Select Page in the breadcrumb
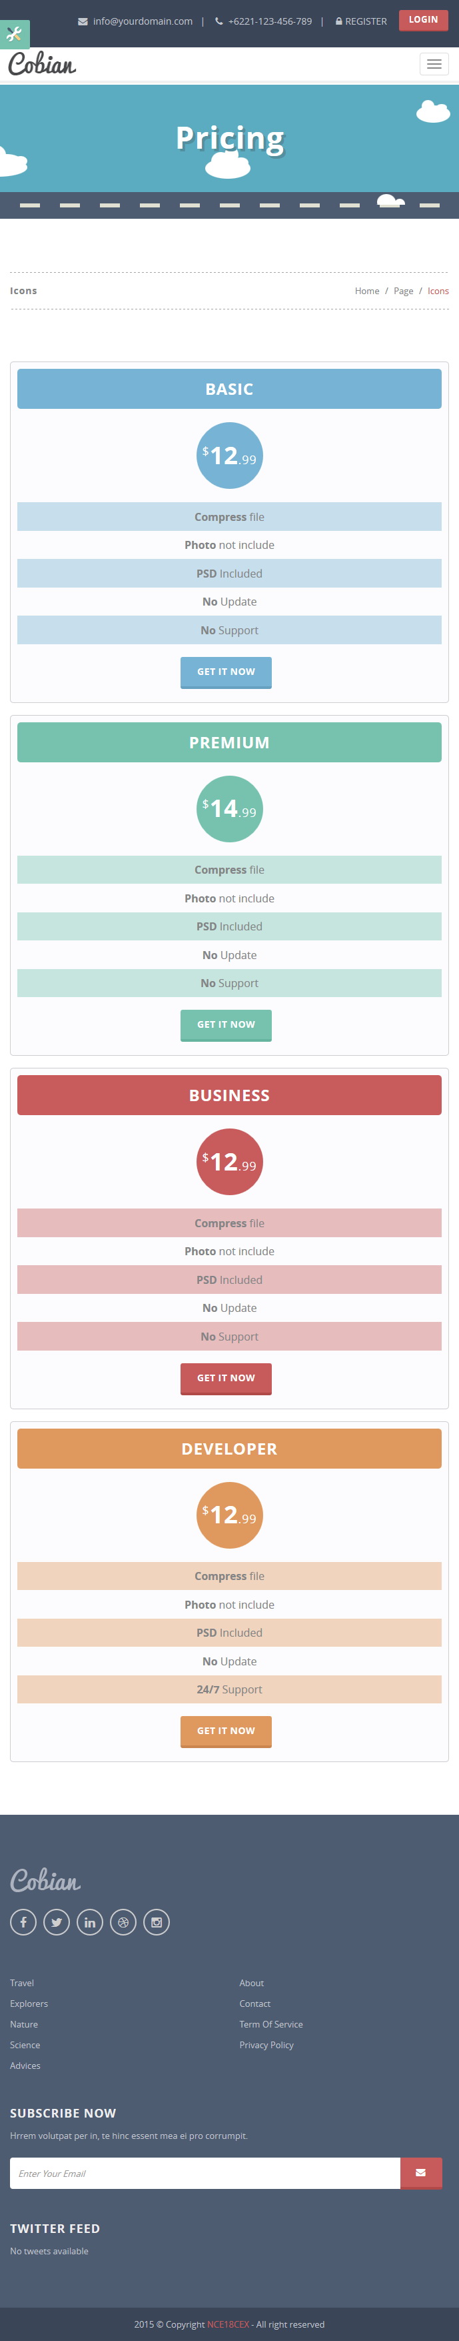459x2341 pixels. pos(404,291)
